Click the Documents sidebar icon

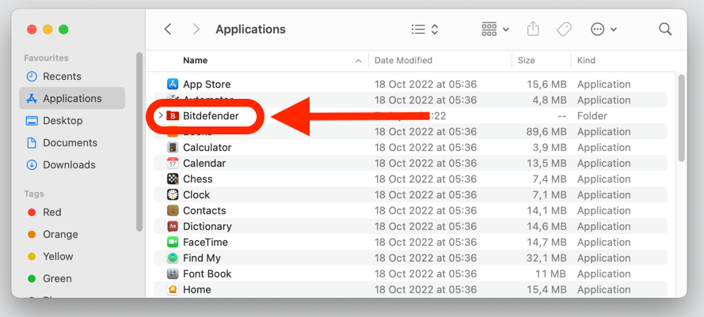[32, 142]
